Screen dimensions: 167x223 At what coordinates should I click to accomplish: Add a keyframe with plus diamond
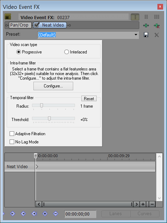[x=45, y=213]
